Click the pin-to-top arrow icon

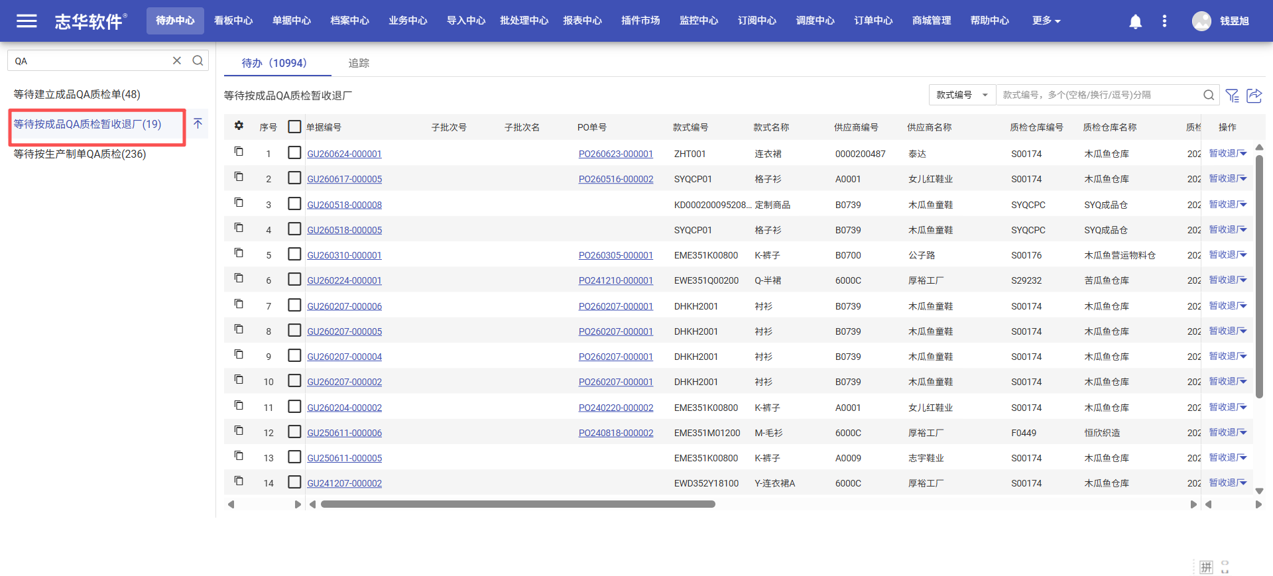point(198,124)
